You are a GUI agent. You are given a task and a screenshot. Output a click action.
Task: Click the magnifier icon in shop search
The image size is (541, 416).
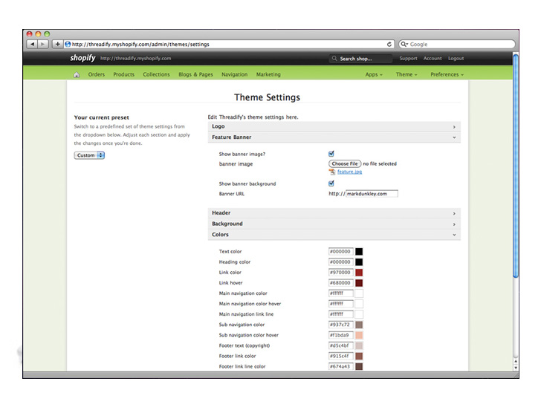point(334,59)
